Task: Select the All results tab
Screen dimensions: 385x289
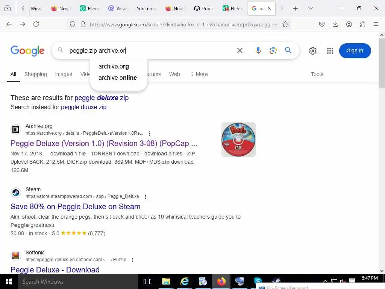Action: 13,74
